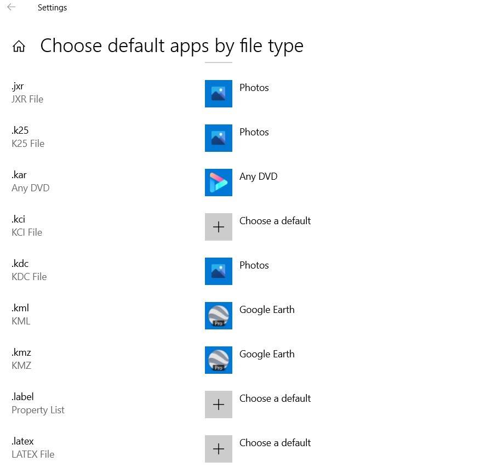Click the Home icon in Settings
Screen dimensions: 503x473
[x=19, y=46]
